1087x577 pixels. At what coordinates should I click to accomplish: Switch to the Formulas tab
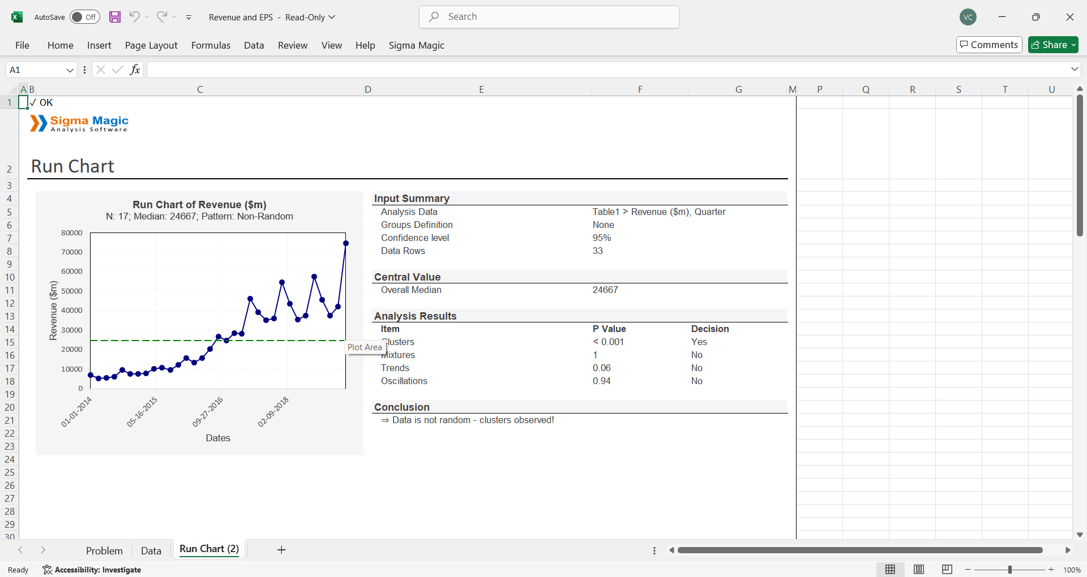click(x=211, y=45)
